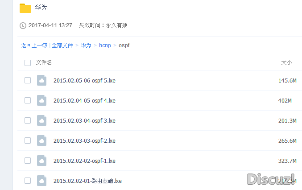Check the box for 2015.02.05-06-ospf-5.lxe
Screen dimensions: 302x190
point(28,80)
